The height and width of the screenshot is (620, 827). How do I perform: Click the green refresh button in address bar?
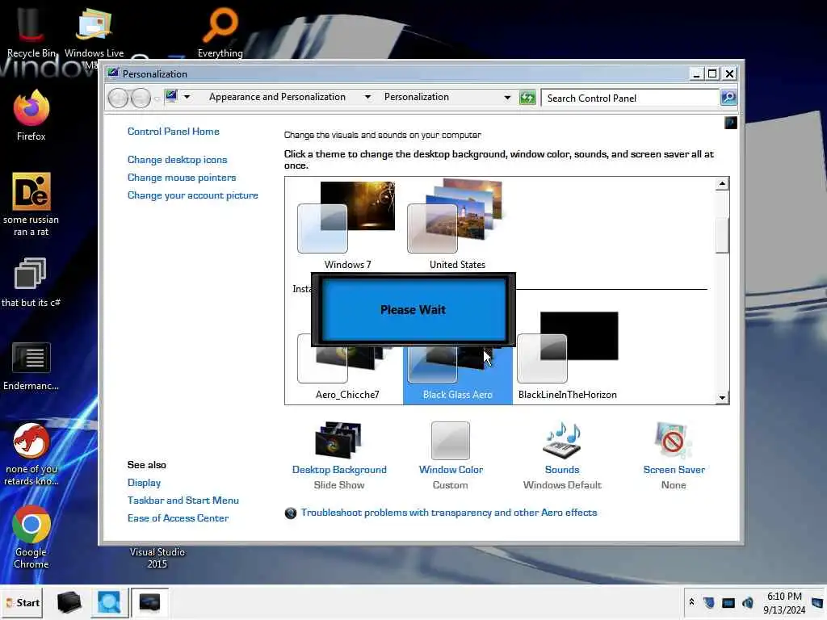(x=527, y=98)
